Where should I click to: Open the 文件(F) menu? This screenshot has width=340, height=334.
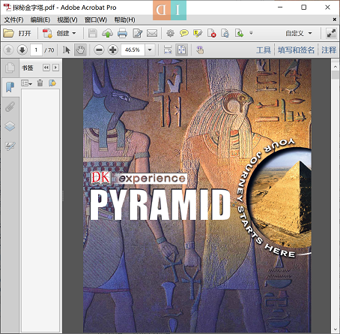coord(13,20)
